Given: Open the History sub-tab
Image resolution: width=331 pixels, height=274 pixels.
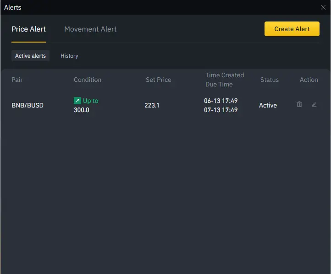Looking at the screenshot, I should 69,56.
